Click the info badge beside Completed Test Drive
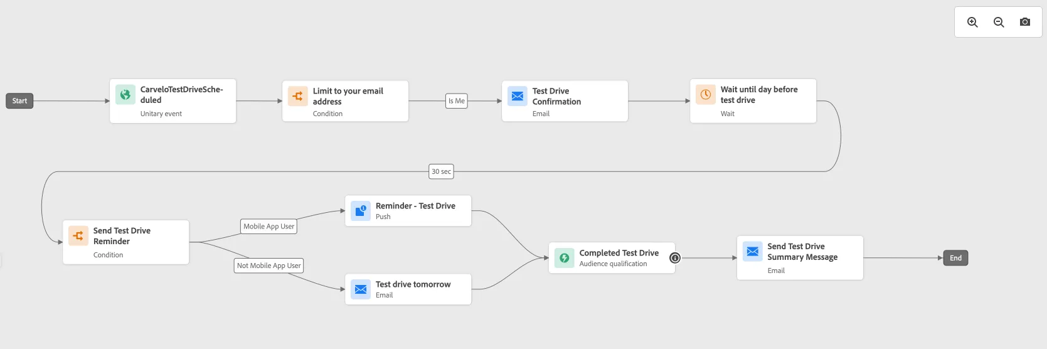The image size is (1047, 349). click(x=675, y=258)
